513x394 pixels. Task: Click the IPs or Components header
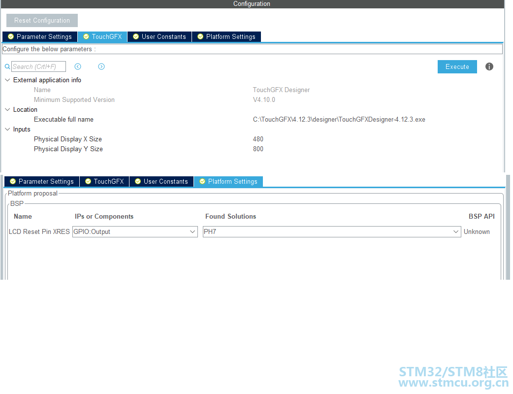pyautogui.click(x=104, y=216)
